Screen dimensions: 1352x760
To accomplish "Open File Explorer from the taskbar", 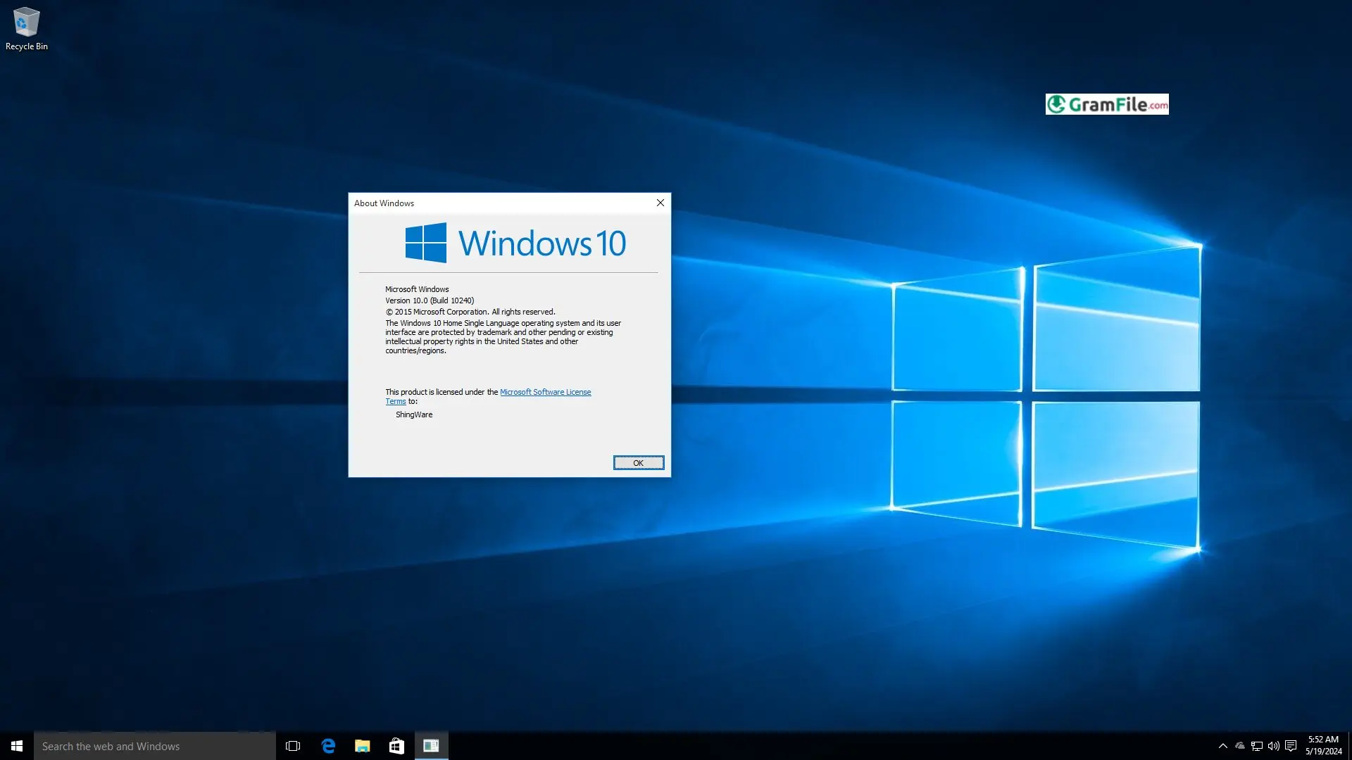I will pyautogui.click(x=363, y=746).
